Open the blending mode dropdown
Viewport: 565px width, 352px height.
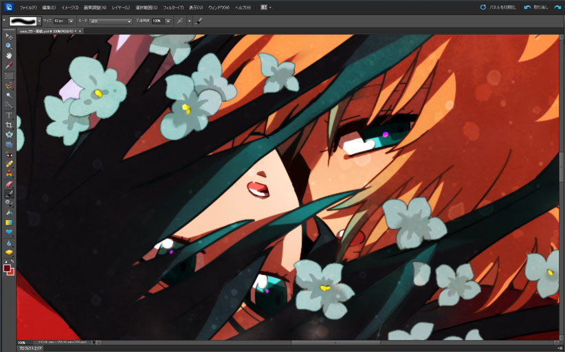pyautogui.click(x=110, y=21)
